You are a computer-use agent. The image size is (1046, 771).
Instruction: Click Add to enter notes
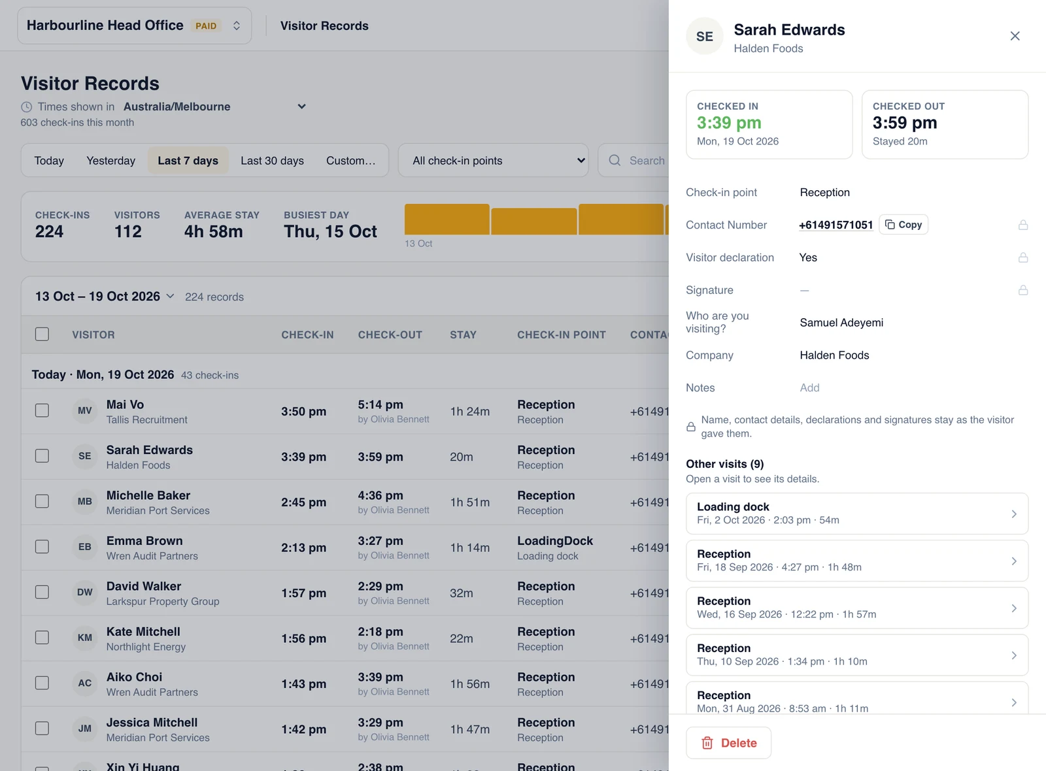(809, 387)
